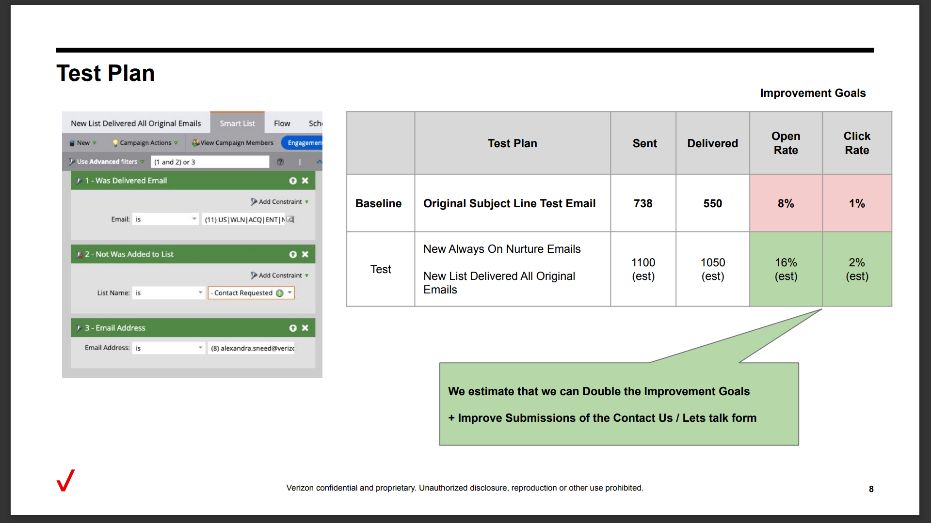This screenshot has width=931, height=523.
Task: Move up the Email Address filter
Action: [293, 328]
